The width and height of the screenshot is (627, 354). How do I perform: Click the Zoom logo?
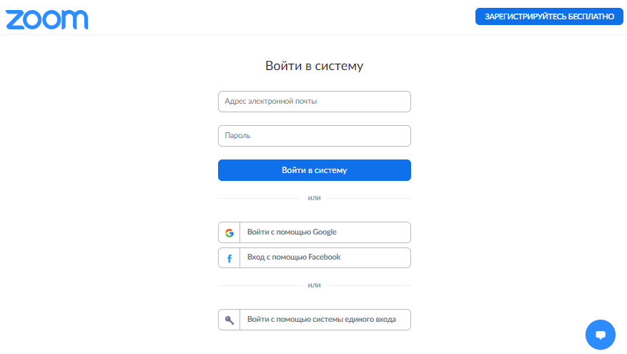[x=47, y=19]
